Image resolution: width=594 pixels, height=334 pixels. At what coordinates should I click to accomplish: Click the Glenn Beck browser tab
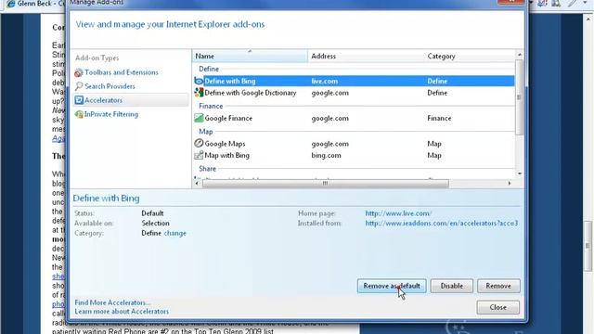[36, 4]
